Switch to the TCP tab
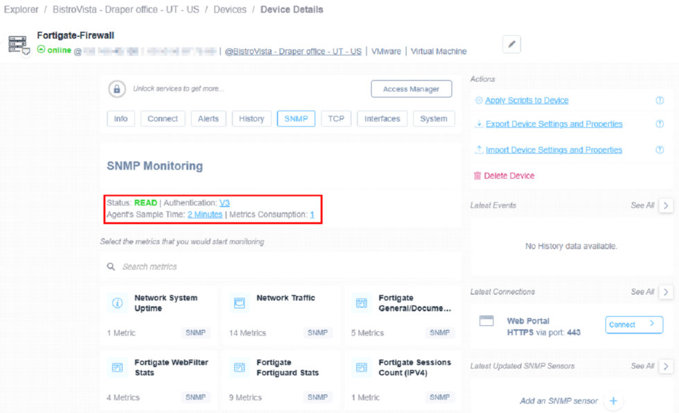This screenshot has height=413, width=679. pos(336,118)
